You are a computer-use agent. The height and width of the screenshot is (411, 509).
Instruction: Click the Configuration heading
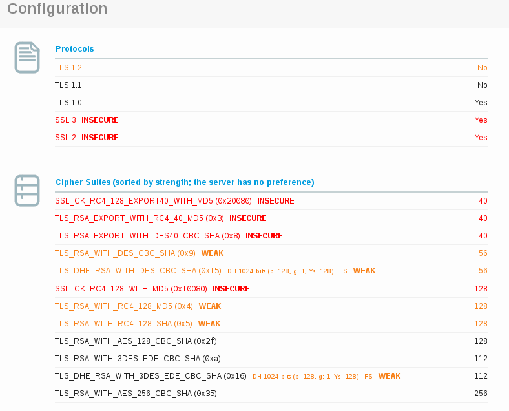(57, 9)
